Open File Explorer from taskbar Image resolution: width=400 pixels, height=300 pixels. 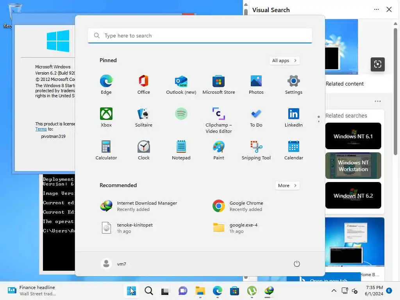(x=200, y=291)
